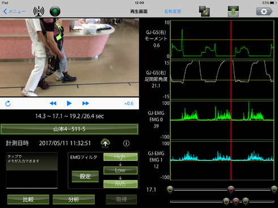This screenshot has width=278, height=208.
Task: Select the right end knob on upper slider
Action: (274, 189)
